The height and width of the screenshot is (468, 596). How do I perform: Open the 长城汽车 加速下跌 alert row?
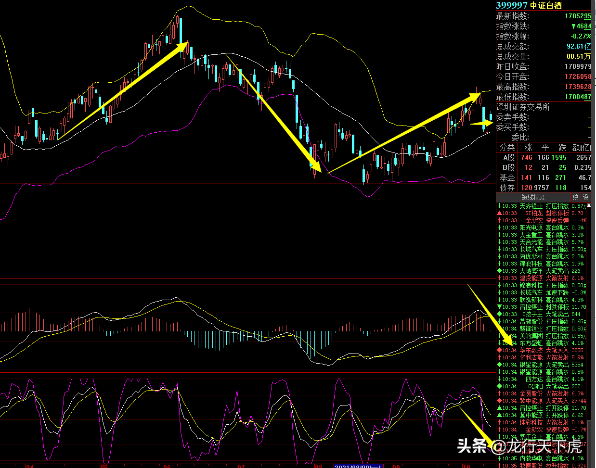pyautogui.click(x=542, y=292)
